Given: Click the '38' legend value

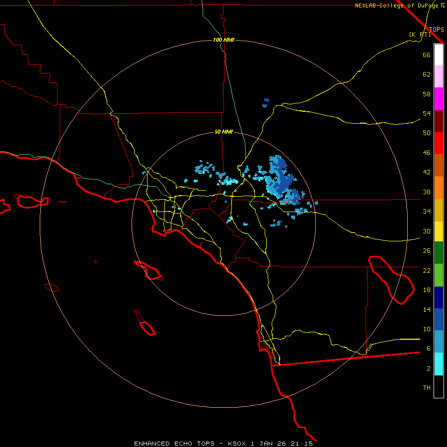Looking at the screenshot, I should (x=427, y=192).
